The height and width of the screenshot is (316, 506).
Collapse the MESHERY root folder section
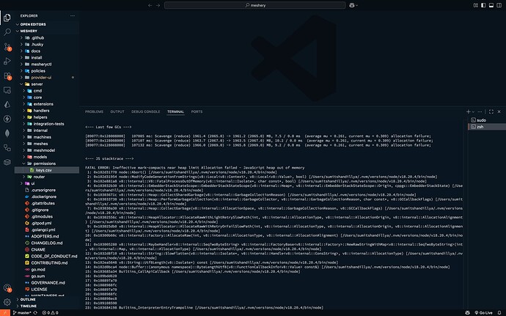click(47, 31)
